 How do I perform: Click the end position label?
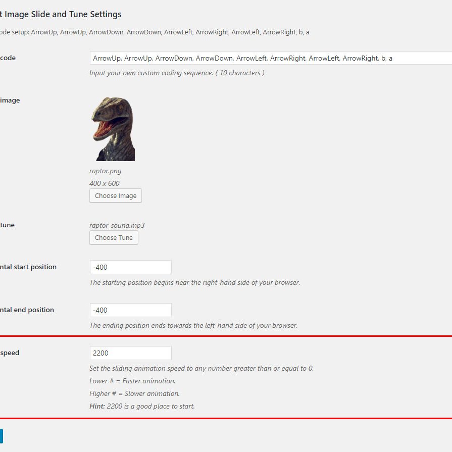[27, 310]
